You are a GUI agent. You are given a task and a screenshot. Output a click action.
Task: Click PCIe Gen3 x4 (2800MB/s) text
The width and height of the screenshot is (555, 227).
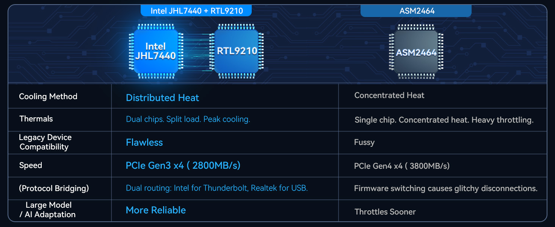tap(183, 165)
